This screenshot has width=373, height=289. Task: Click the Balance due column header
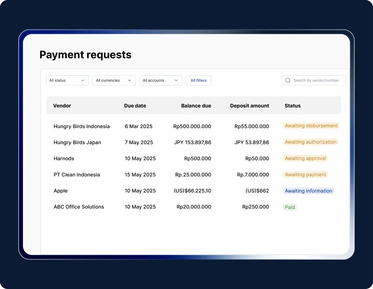point(196,106)
